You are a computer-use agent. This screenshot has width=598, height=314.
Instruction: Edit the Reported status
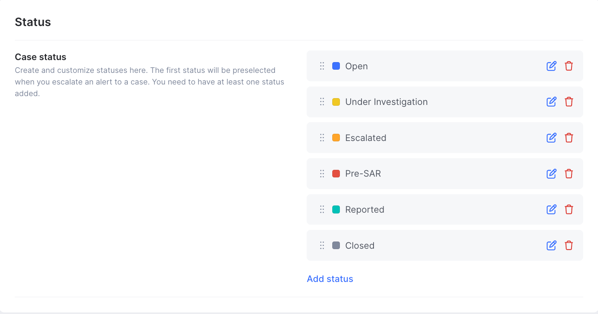tap(552, 209)
